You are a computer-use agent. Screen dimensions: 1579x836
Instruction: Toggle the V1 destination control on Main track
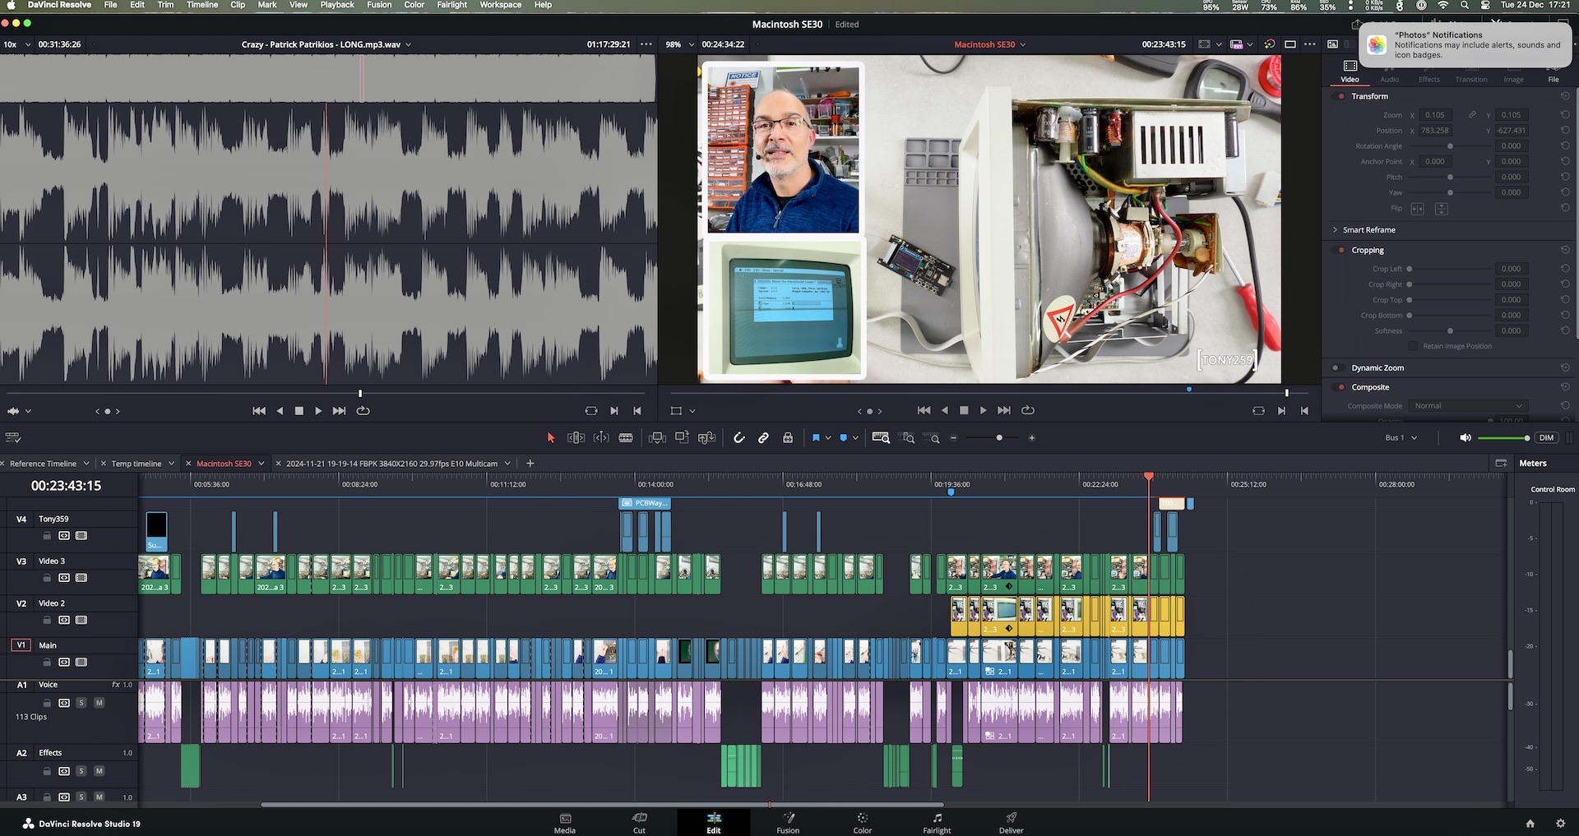pos(21,645)
